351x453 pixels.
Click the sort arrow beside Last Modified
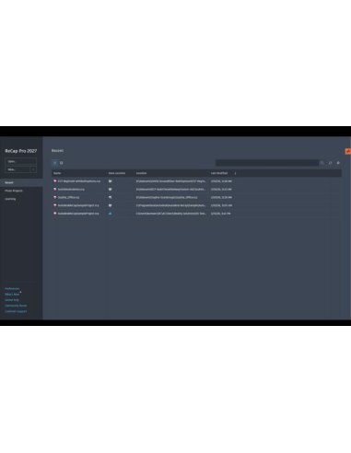(236, 173)
